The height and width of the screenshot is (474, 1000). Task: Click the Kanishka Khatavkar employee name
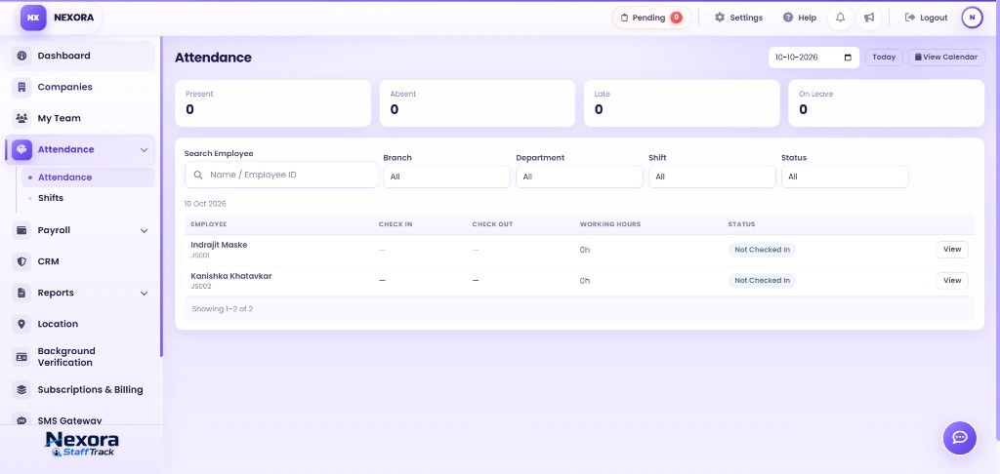[230, 276]
